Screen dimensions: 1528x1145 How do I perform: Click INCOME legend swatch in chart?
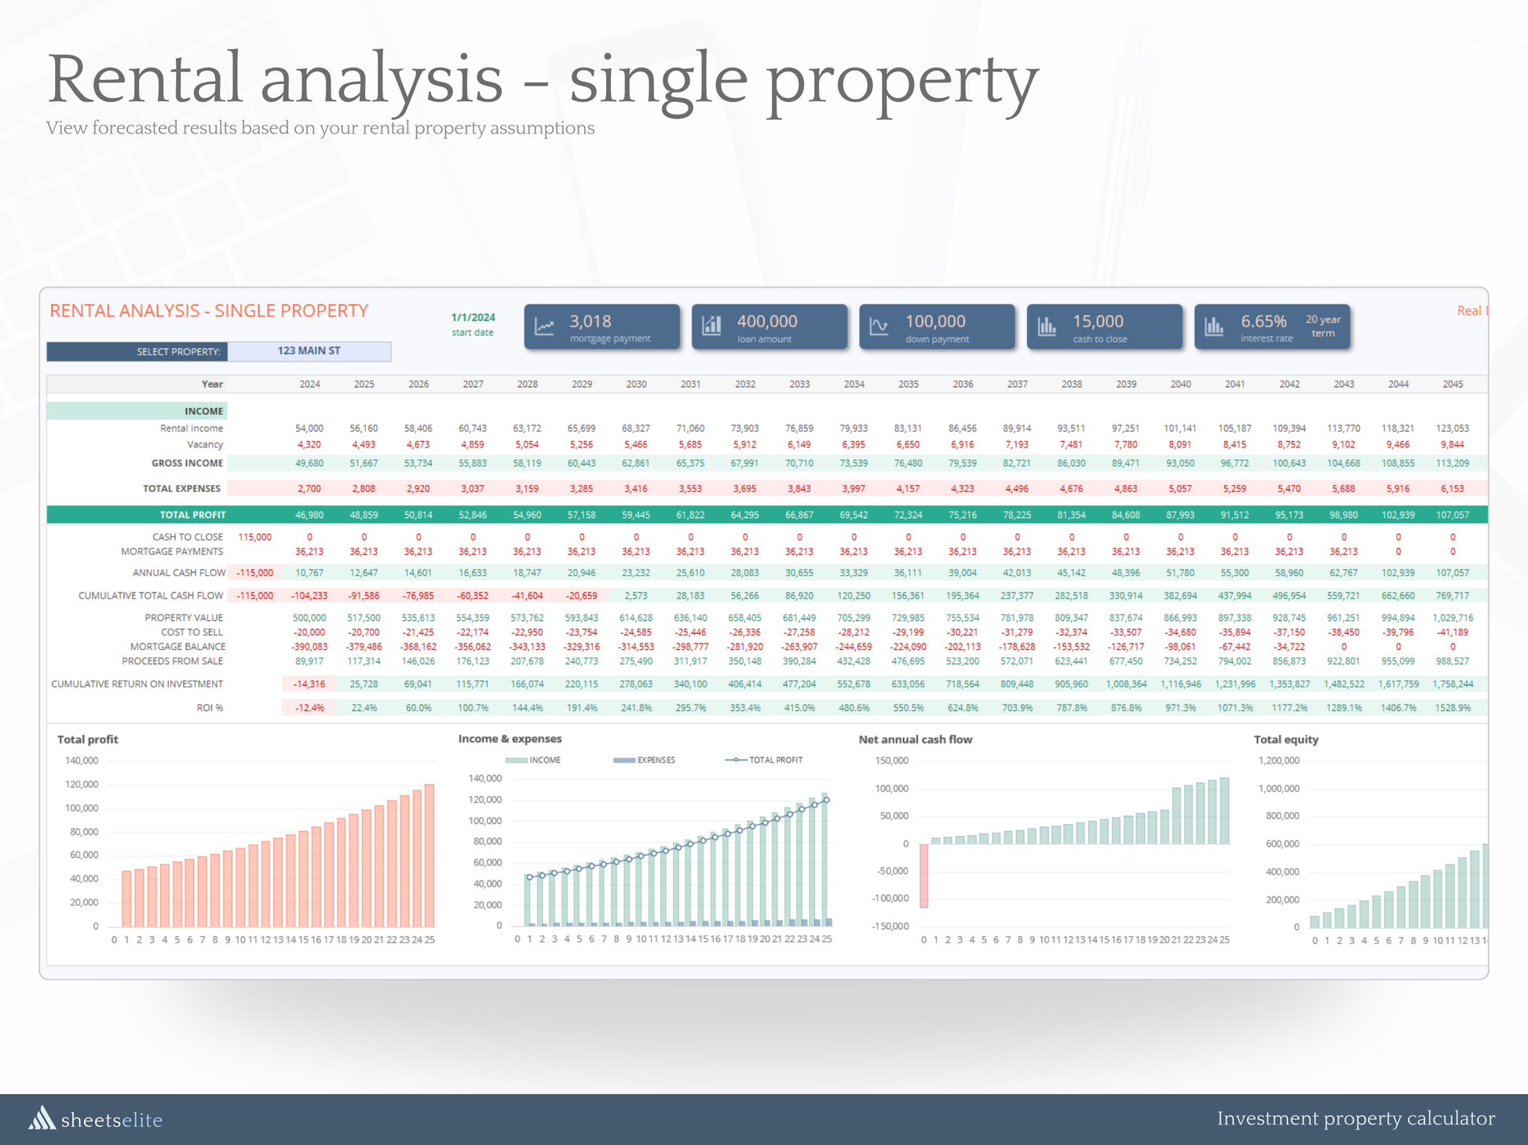516,760
